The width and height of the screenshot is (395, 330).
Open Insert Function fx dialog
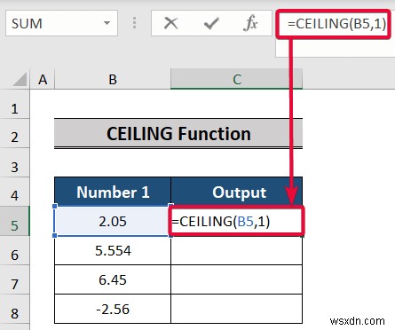coord(250,23)
